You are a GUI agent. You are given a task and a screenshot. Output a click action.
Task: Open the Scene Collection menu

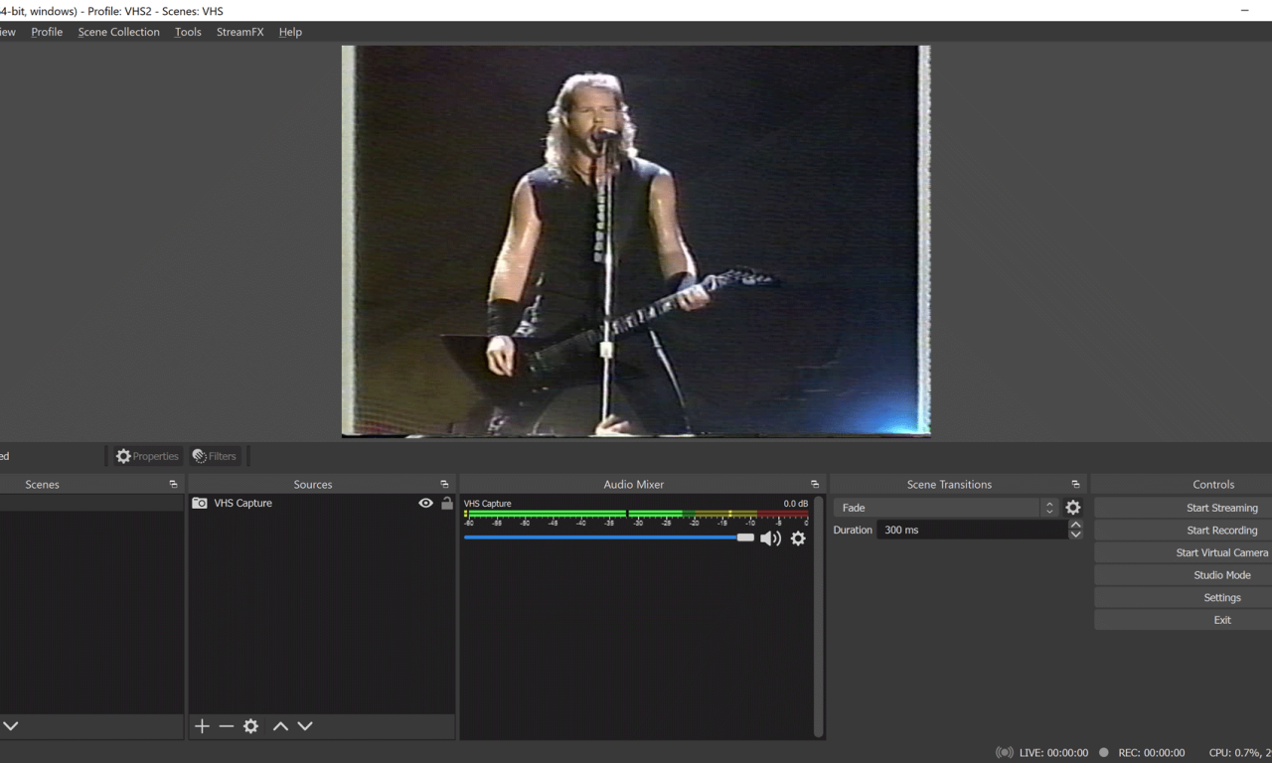(x=118, y=32)
